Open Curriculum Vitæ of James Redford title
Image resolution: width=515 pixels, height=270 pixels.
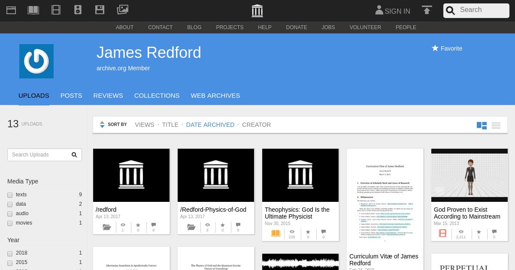pyautogui.click(x=384, y=260)
